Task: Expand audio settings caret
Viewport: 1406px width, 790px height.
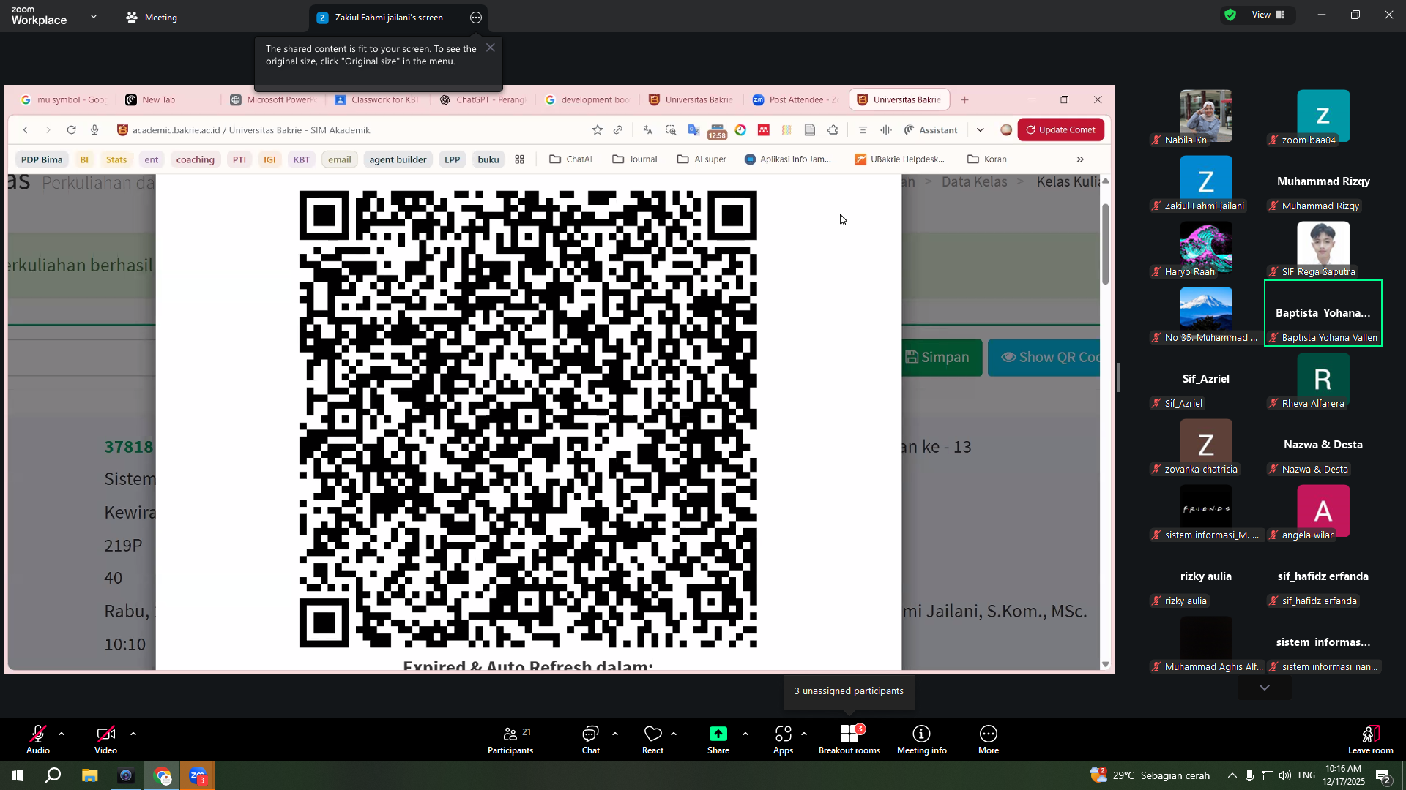Action: (62, 734)
